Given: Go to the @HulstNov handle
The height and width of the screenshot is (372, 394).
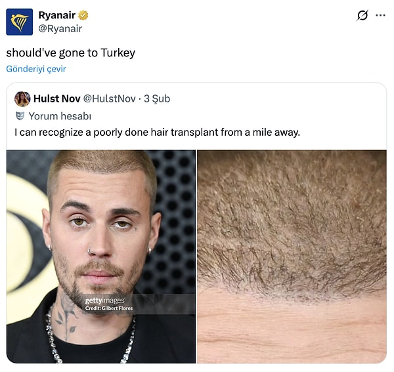Looking at the screenshot, I should (x=109, y=98).
